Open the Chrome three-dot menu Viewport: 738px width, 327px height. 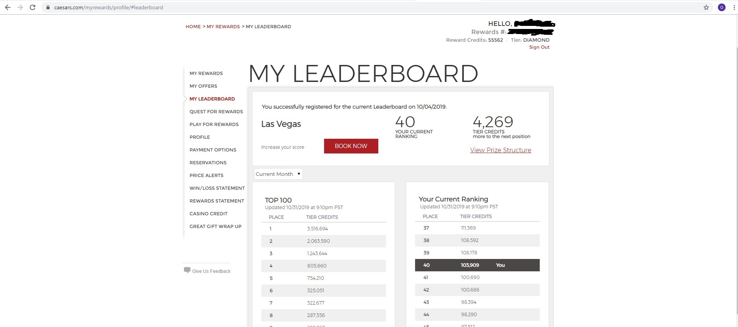(734, 7)
